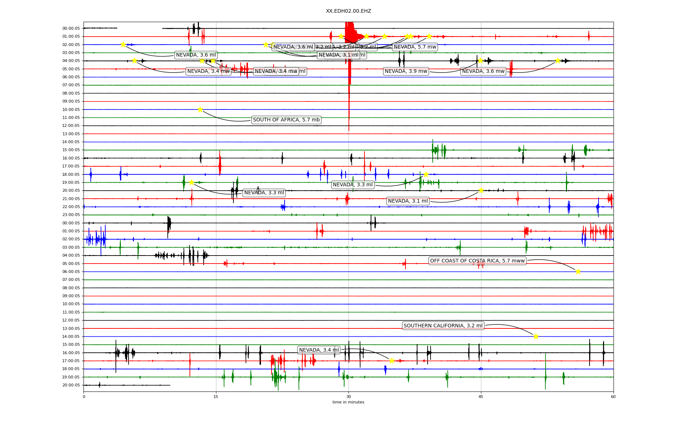
Task: Click the 23:00:05 row time label
Action: tap(71, 215)
